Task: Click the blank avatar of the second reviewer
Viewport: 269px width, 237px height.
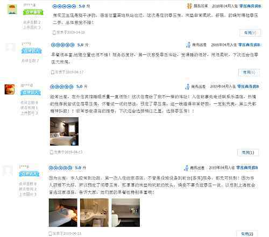Action: click(10, 47)
